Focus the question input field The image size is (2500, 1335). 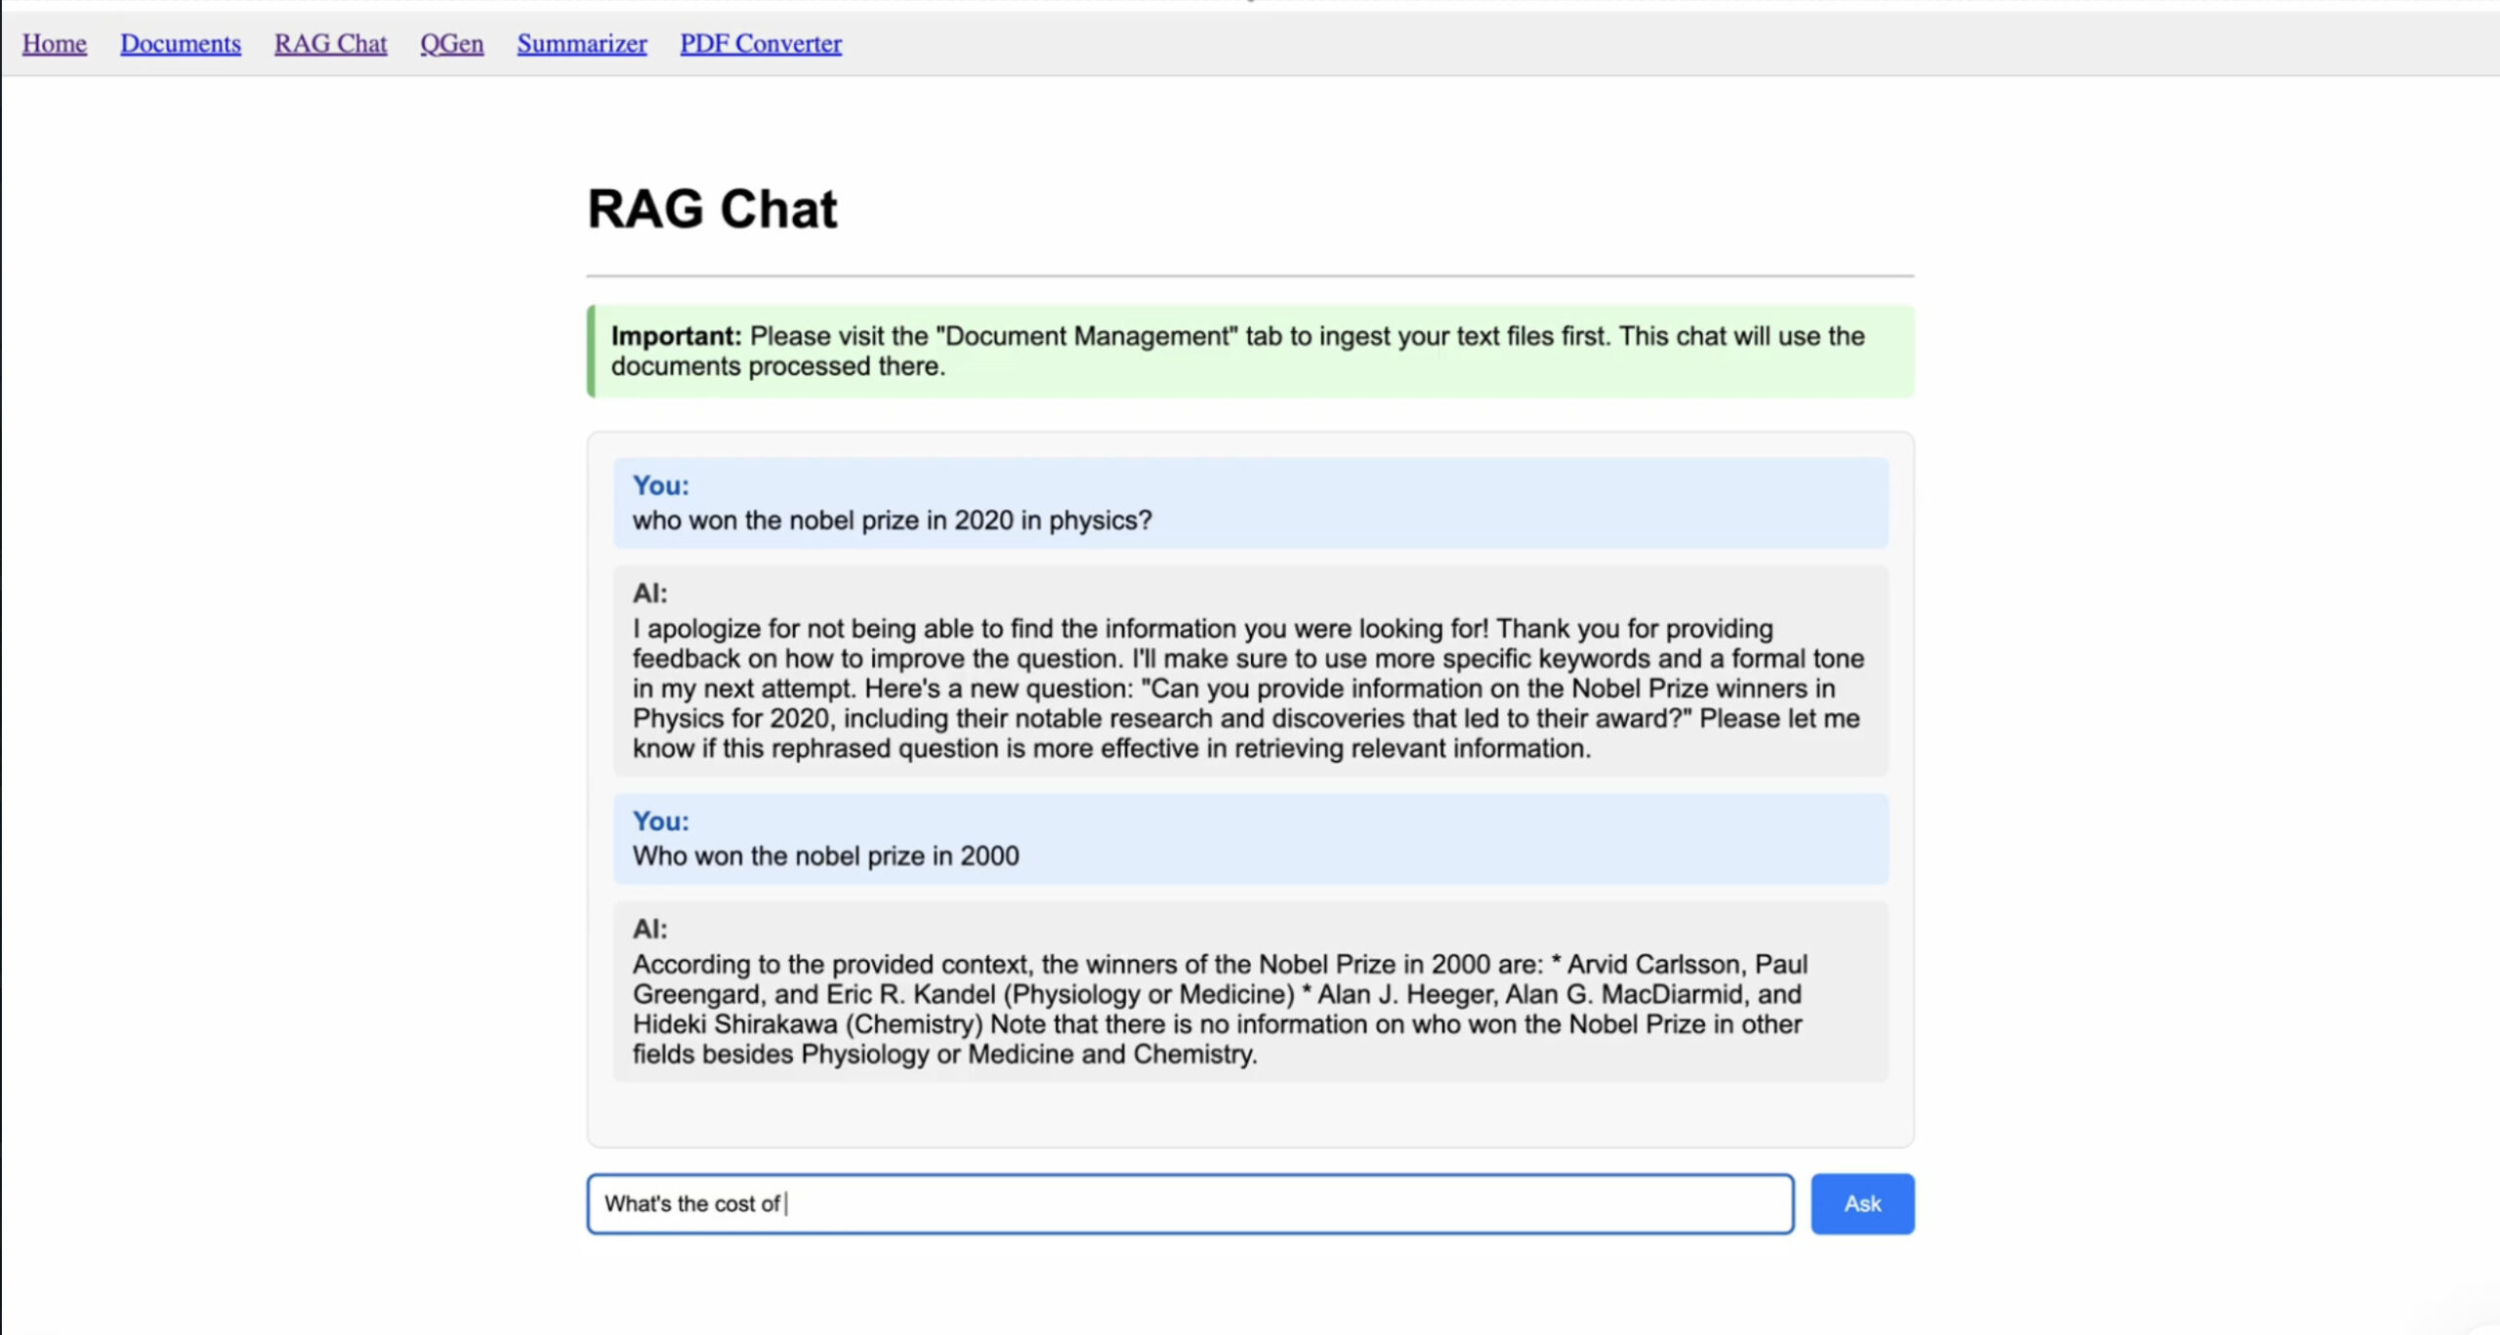point(1189,1203)
